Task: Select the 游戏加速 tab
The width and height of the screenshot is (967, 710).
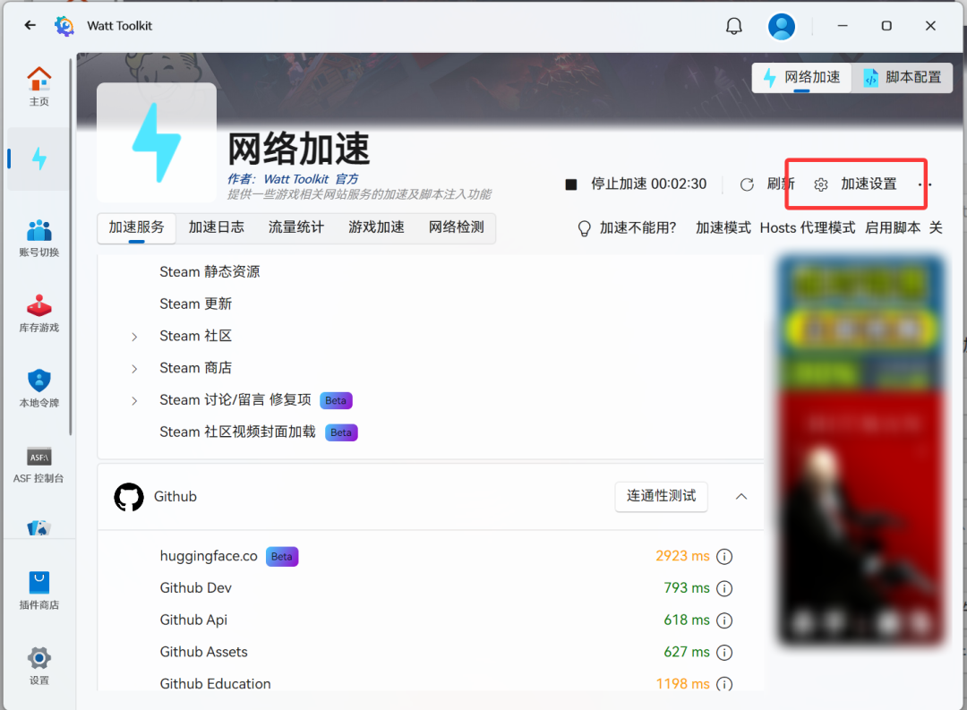Action: pos(376,227)
